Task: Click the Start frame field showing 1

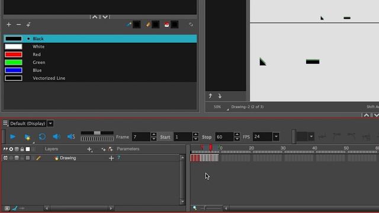Action: (x=183, y=137)
